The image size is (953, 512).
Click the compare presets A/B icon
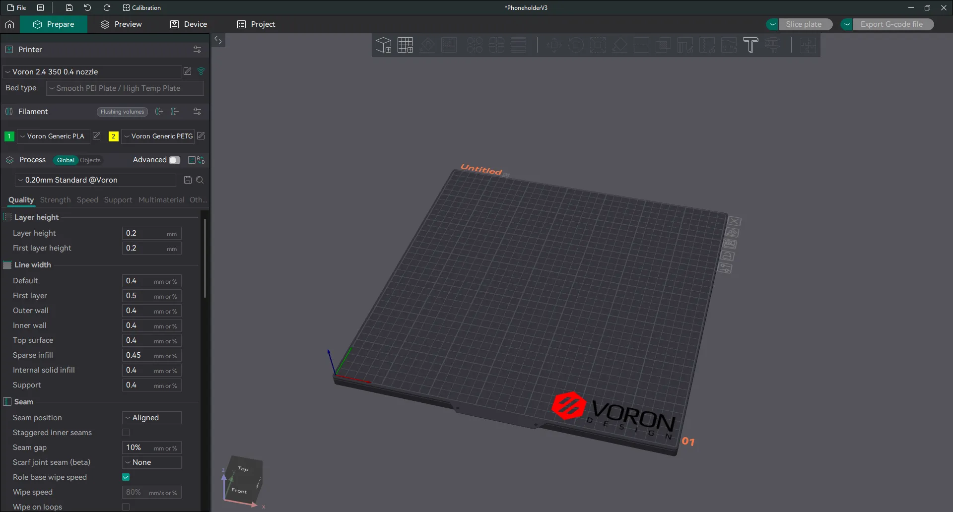click(201, 160)
